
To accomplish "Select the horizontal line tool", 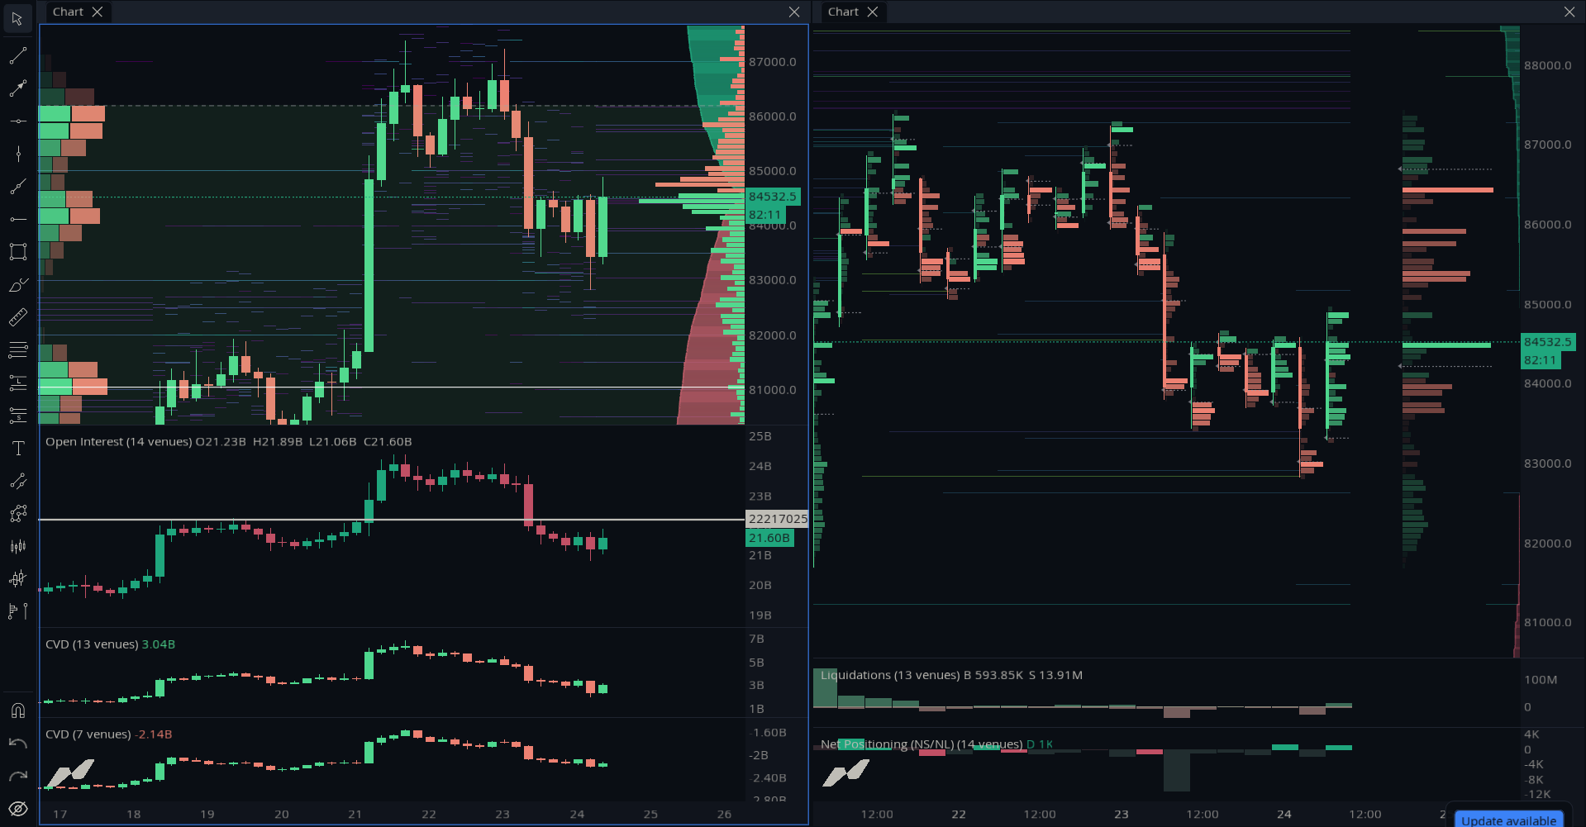I will point(17,121).
